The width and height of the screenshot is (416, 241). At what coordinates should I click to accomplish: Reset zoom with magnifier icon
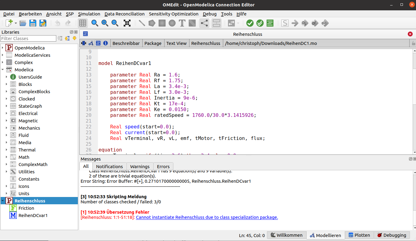pyautogui.click(x=95, y=23)
